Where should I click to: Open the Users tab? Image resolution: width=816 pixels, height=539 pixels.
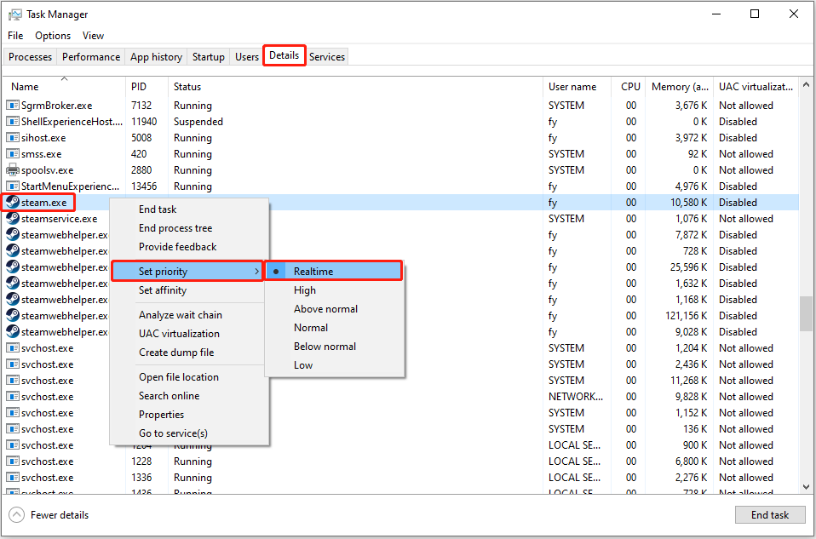pyautogui.click(x=247, y=57)
